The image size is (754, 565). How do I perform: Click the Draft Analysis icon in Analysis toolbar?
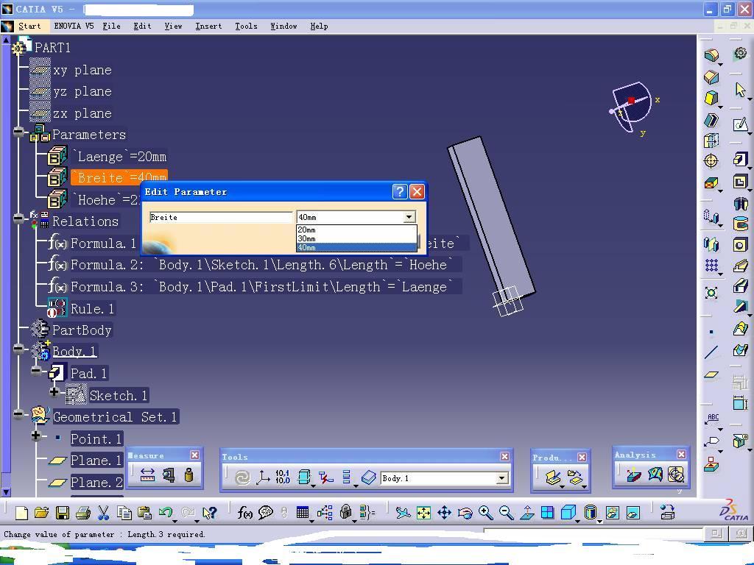633,475
